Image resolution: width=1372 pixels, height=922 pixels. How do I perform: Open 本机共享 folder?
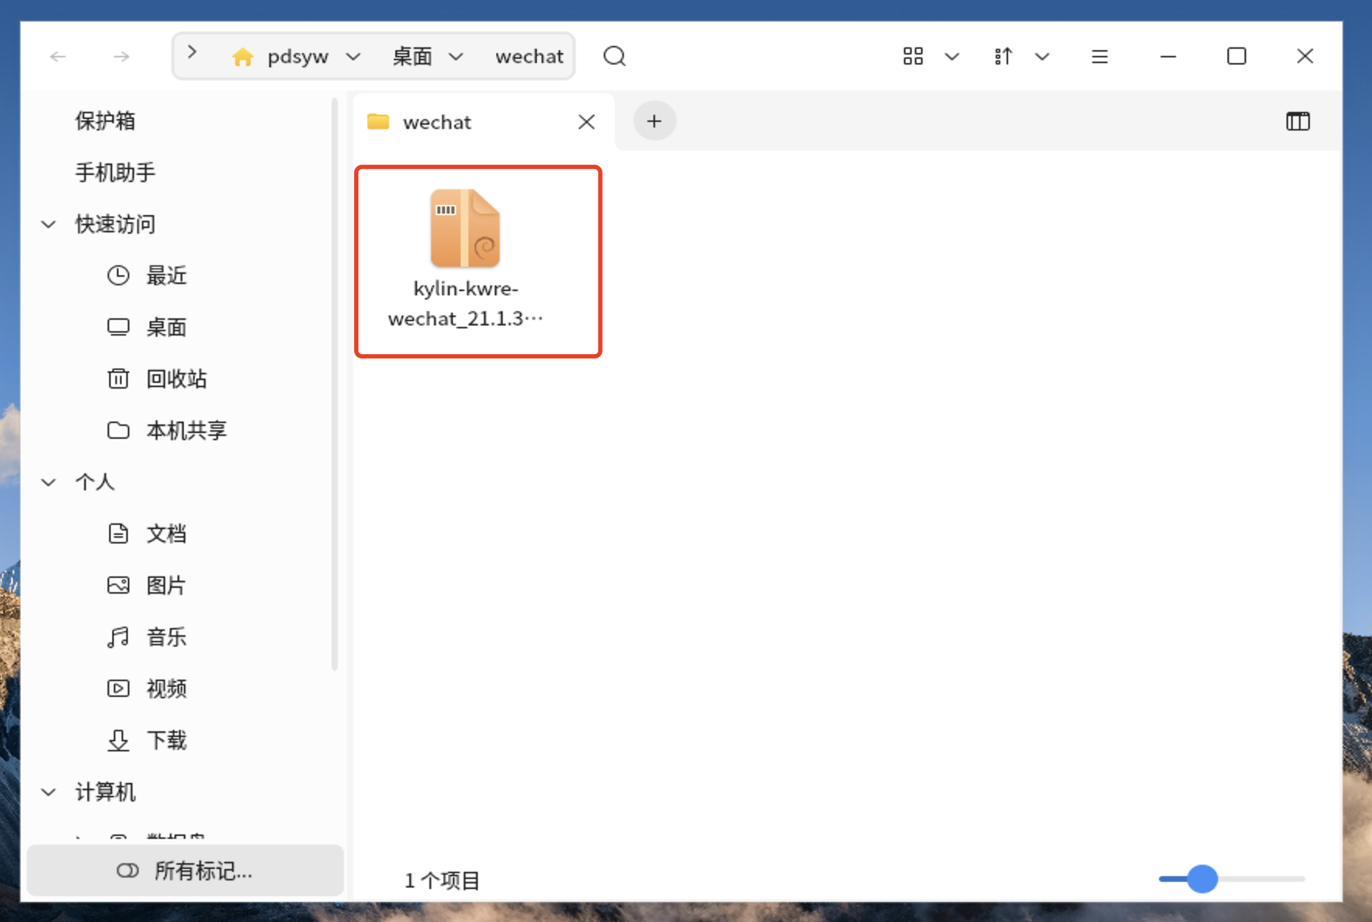click(x=186, y=430)
